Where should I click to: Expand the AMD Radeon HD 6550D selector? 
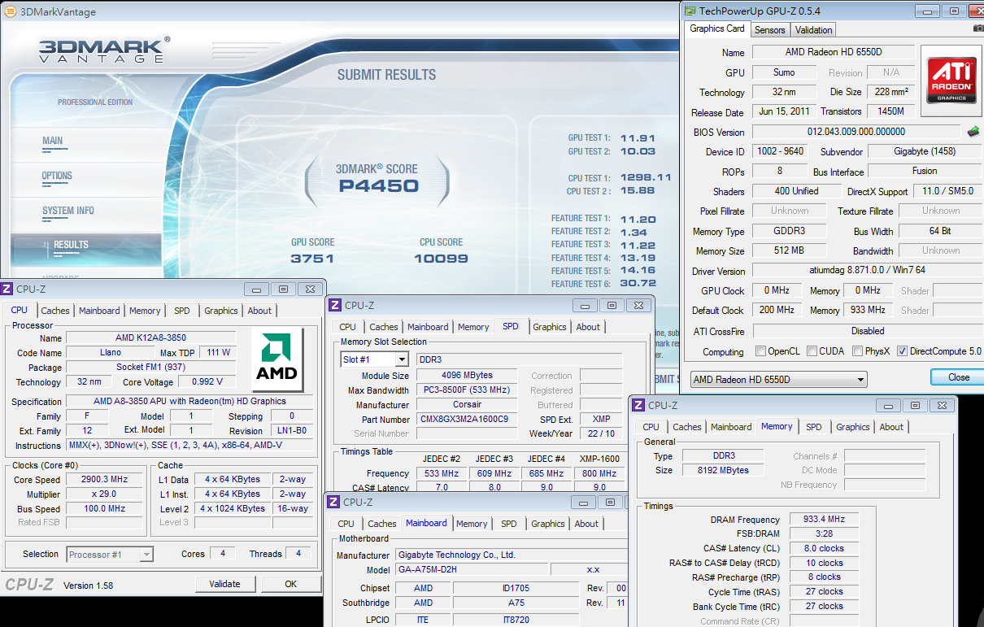860,380
